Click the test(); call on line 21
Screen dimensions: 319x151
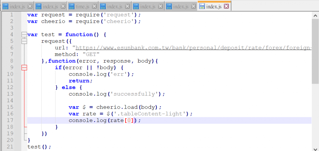39,147
